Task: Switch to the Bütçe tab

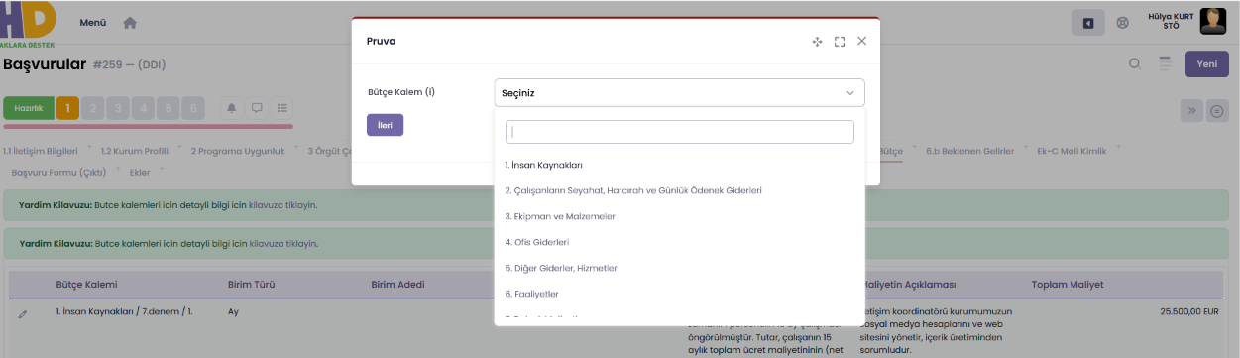Action: point(891,152)
